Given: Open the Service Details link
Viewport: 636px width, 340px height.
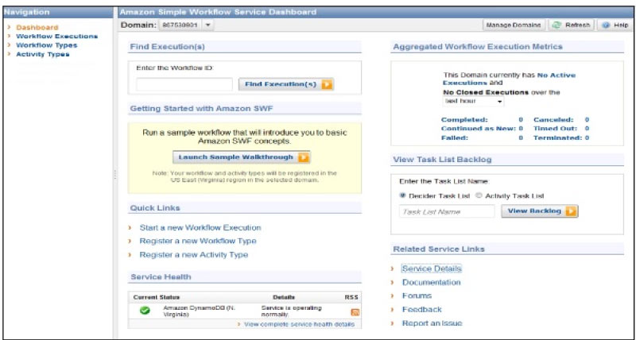Looking at the screenshot, I should (x=432, y=269).
